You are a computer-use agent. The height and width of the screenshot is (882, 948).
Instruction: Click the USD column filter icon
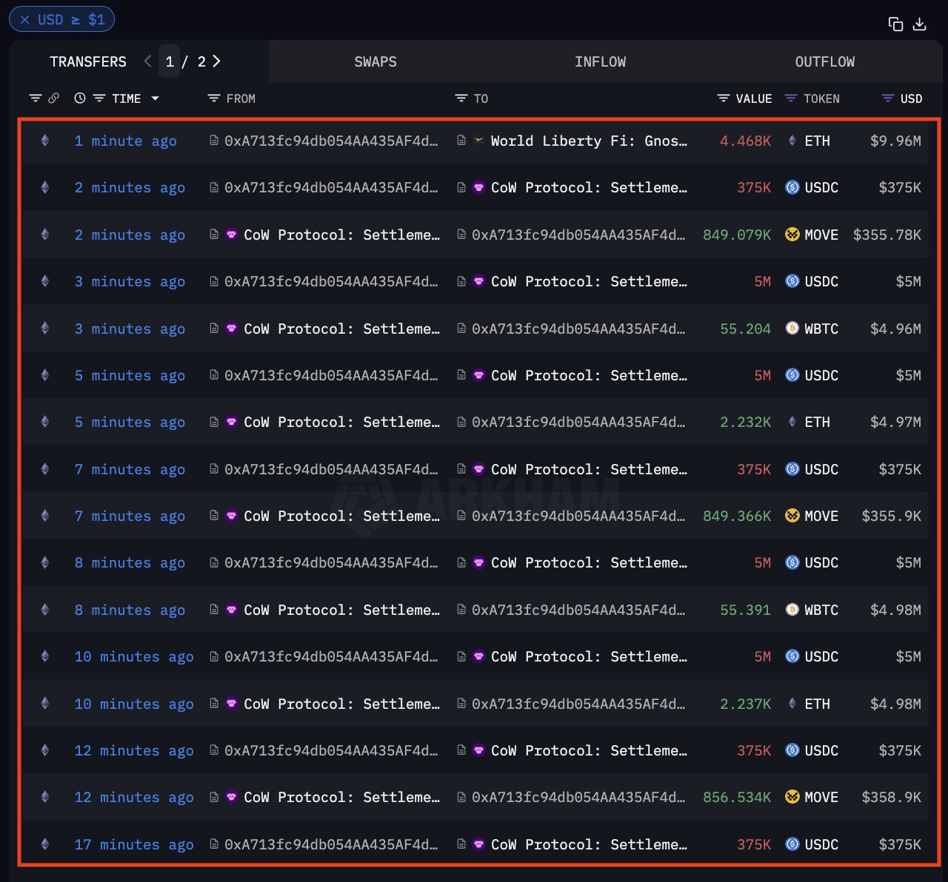887,98
